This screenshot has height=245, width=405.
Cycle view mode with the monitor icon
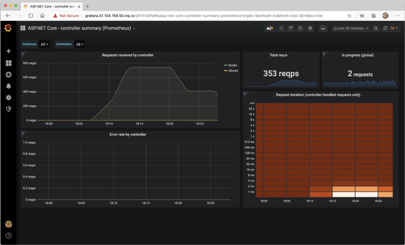pos(323,28)
